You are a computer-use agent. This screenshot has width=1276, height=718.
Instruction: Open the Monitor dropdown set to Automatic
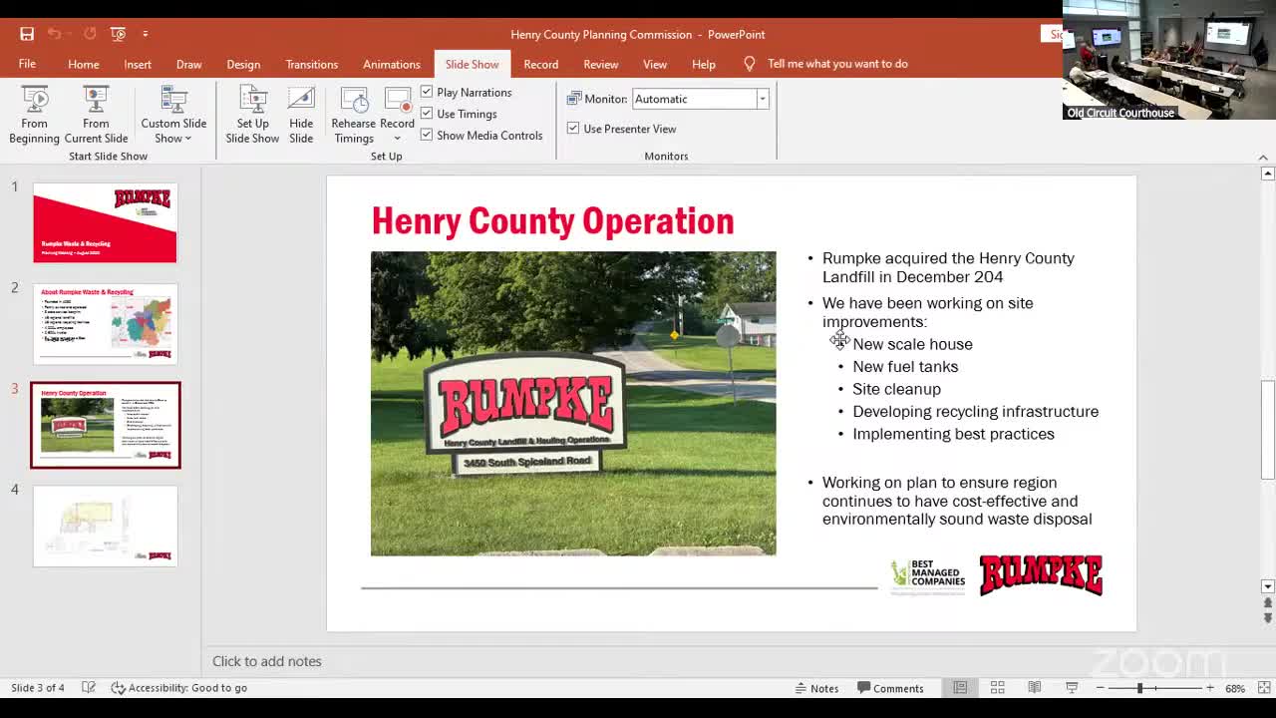click(x=761, y=99)
